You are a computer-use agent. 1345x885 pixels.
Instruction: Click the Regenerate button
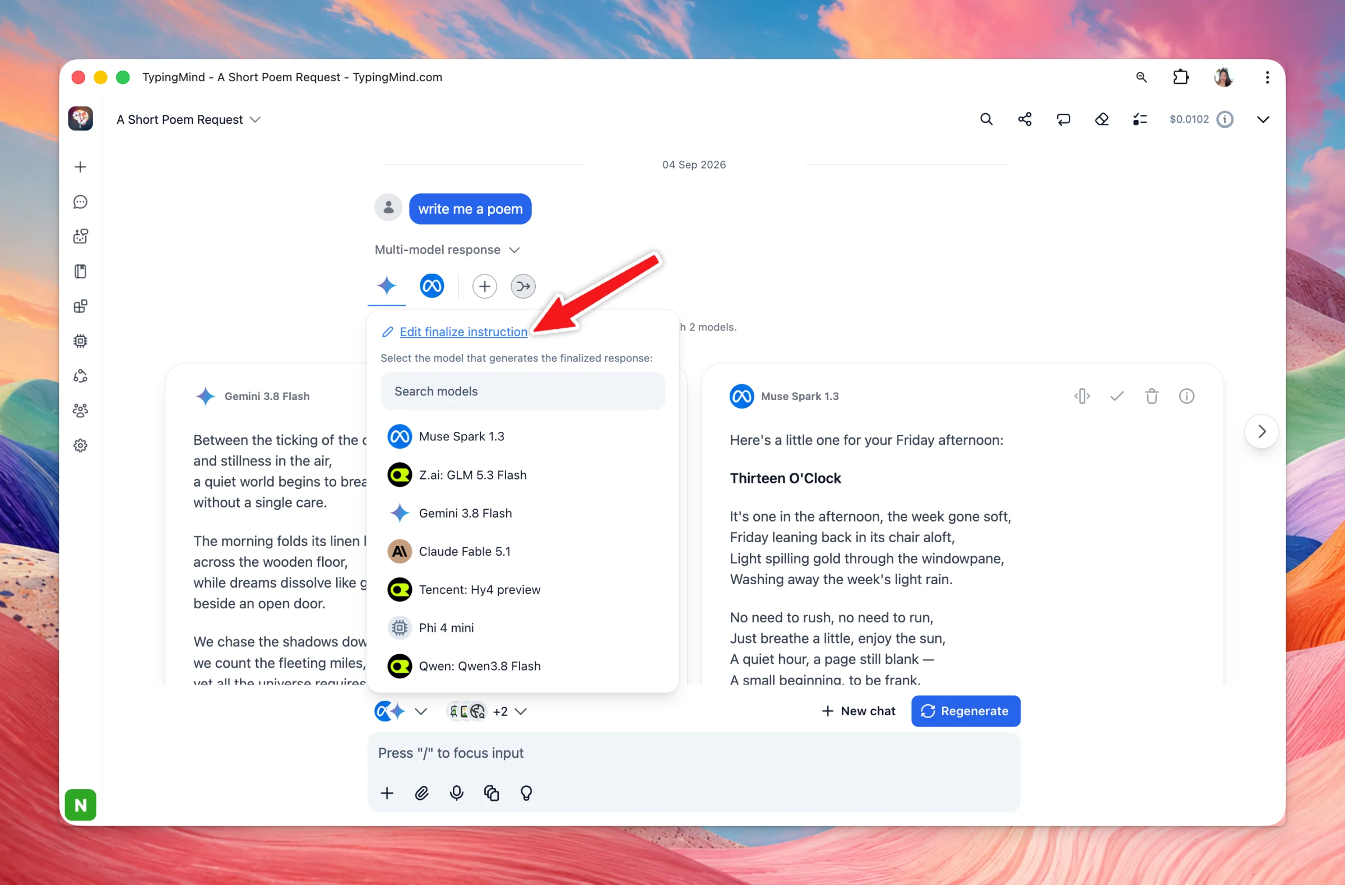[966, 711]
